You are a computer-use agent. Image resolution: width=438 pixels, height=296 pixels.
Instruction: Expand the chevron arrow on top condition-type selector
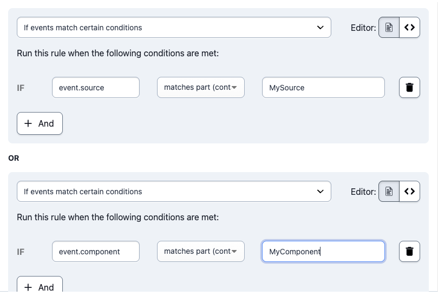pyautogui.click(x=321, y=28)
